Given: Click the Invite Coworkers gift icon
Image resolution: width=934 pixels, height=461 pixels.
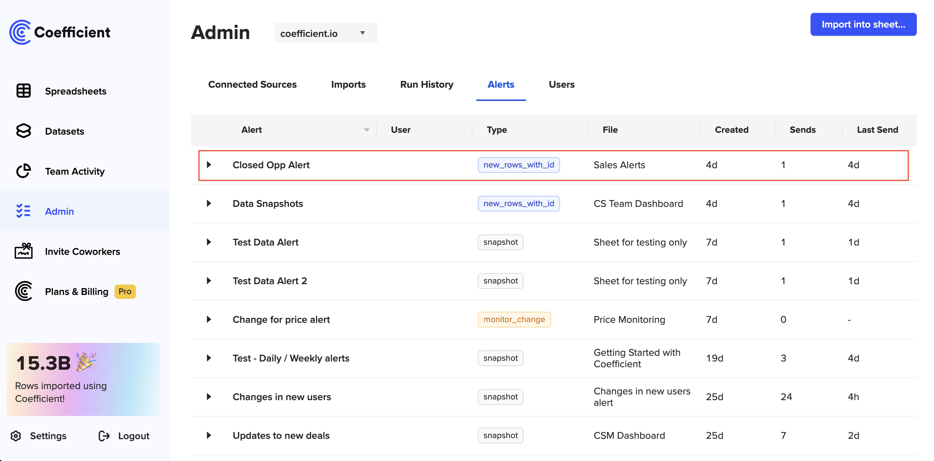Looking at the screenshot, I should pos(24,251).
